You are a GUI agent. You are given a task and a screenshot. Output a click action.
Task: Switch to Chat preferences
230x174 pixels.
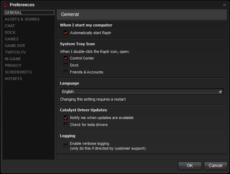point(10,26)
